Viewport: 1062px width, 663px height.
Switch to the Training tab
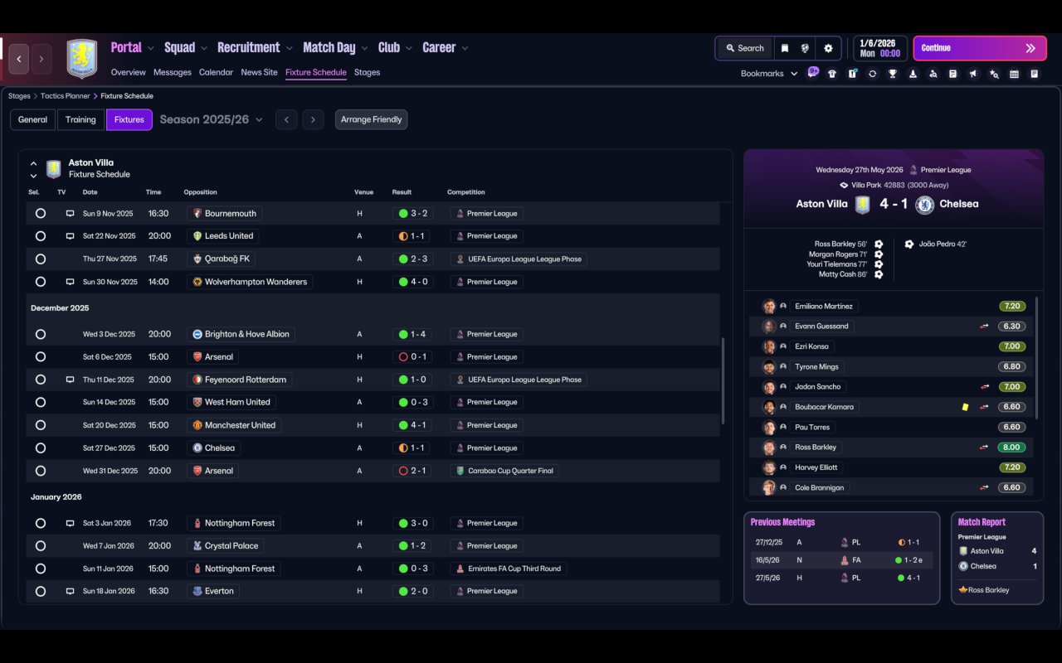tap(80, 119)
